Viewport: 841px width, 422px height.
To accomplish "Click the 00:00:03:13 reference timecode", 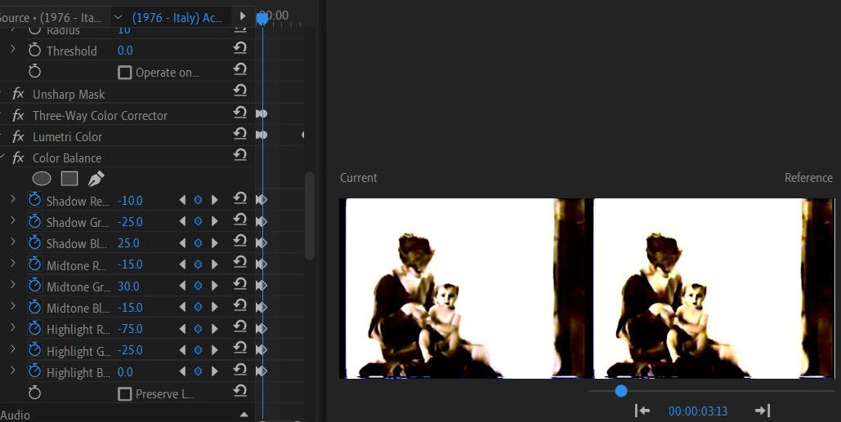I will tap(698, 411).
